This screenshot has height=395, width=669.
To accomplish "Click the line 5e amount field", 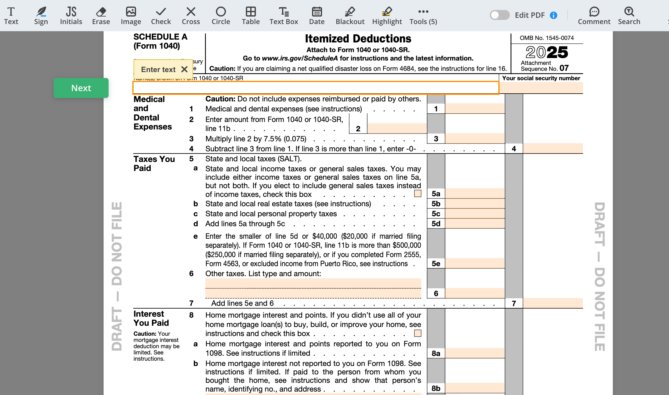I will coord(475,263).
